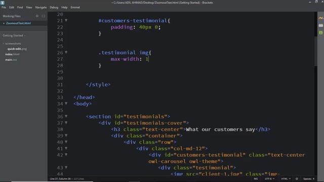Viewport: 324px width, 182px height.
Task: Open quick-edit.png in file tree
Action: click(x=17, y=49)
